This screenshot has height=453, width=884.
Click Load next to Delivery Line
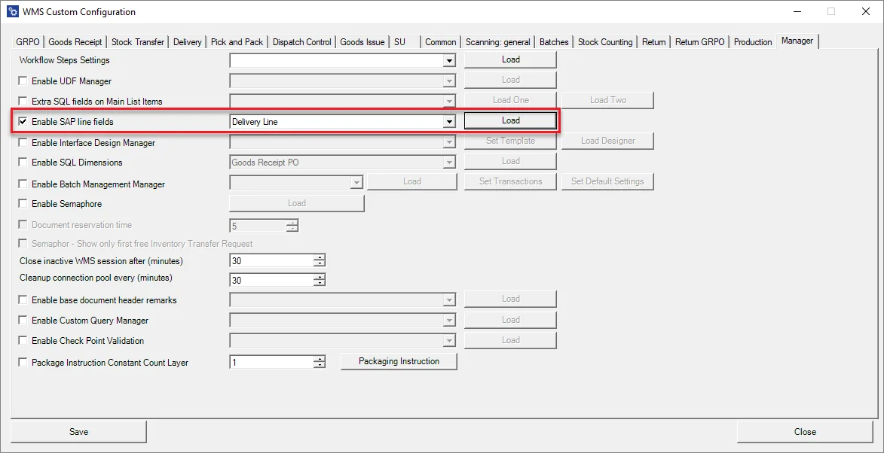point(510,120)
